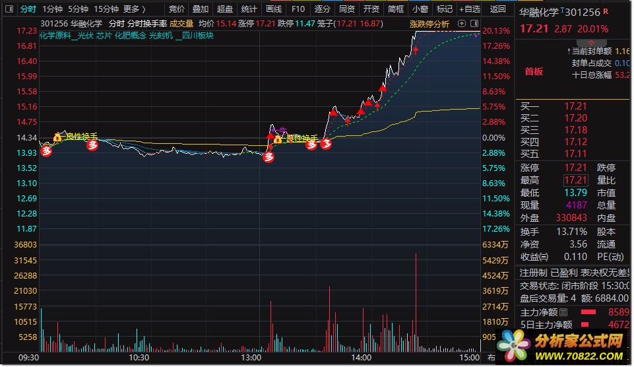Click the 13:00 time axis label
Image resolution: width=634 pixels, height=367 pixels.
[x=251, y=358]
